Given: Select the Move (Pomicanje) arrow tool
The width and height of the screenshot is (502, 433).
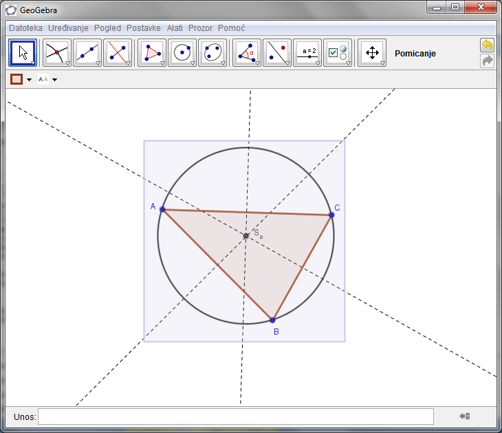Looking at the screenshot, I should click(23, 52).
